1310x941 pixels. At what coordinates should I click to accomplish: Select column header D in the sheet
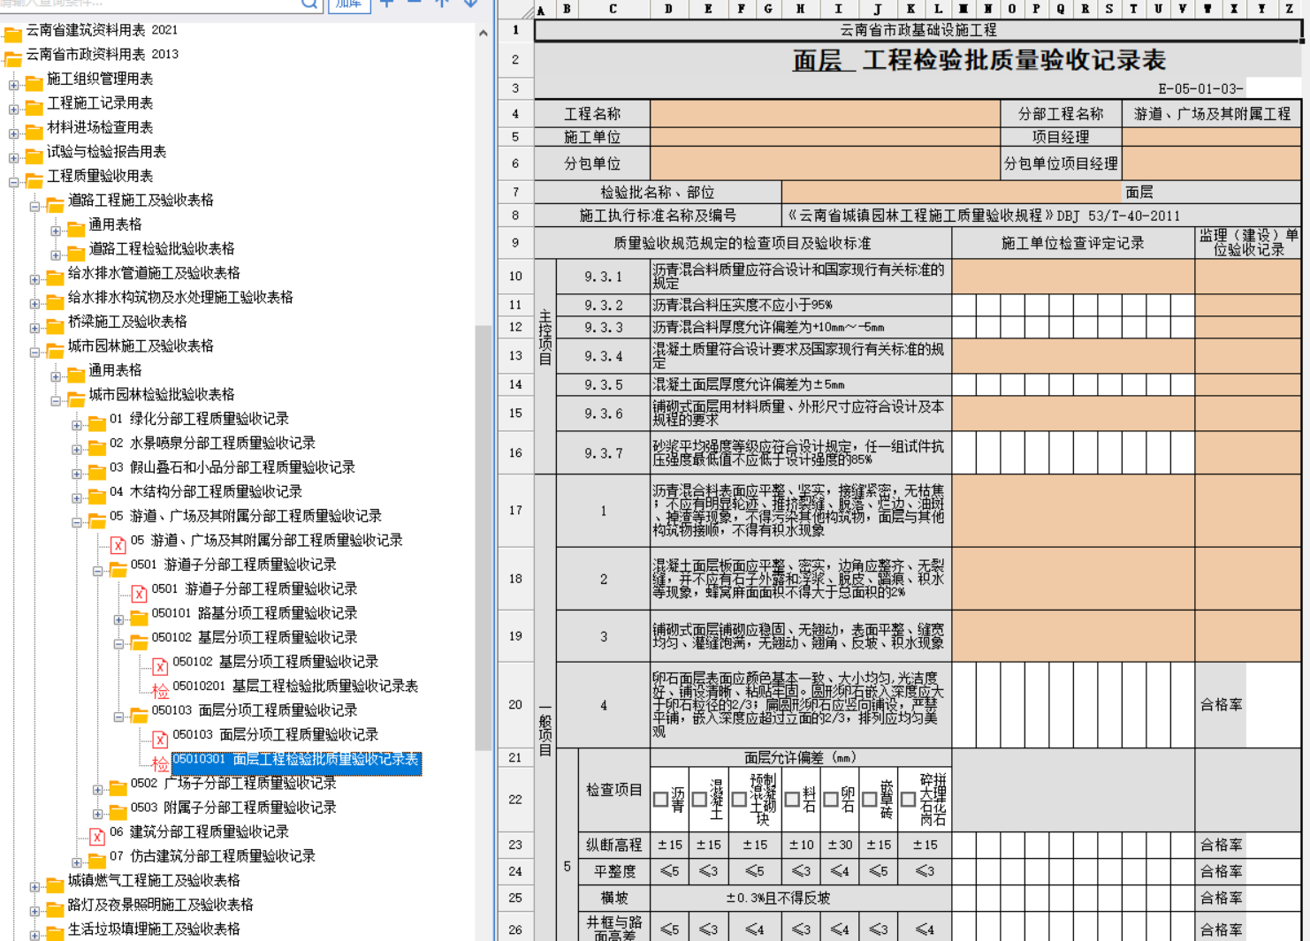668,9
